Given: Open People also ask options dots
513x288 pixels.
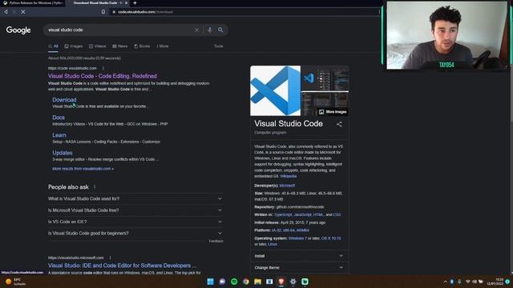Looking at the screenshot, I should 95,187.
